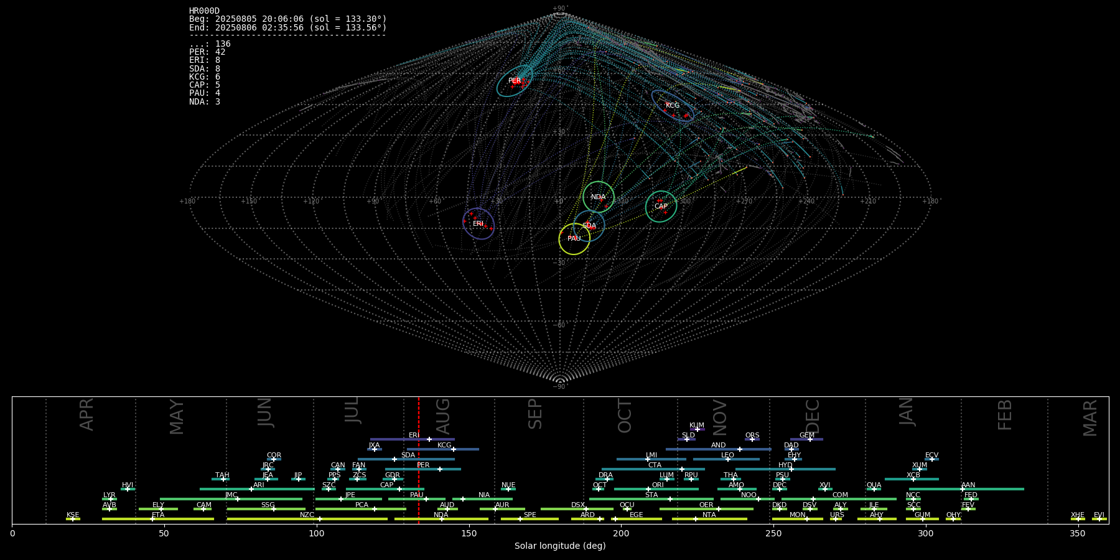Click the JXA shower label in the timeline

pos(374,446)
